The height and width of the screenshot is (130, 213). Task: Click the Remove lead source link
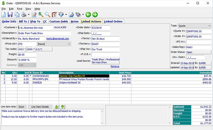pyautogui.click(x=115, y=66)
